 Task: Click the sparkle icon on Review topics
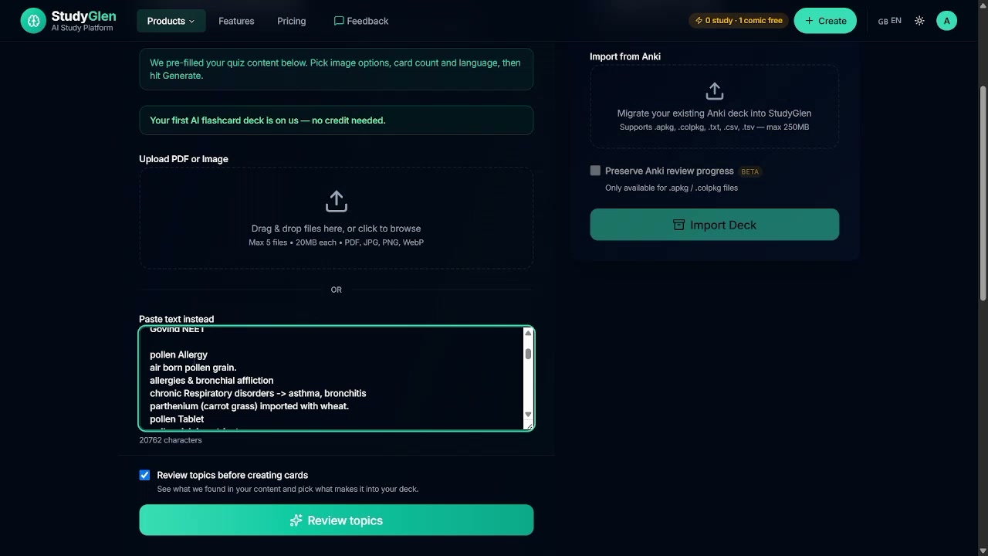click(x=296, y=520)
